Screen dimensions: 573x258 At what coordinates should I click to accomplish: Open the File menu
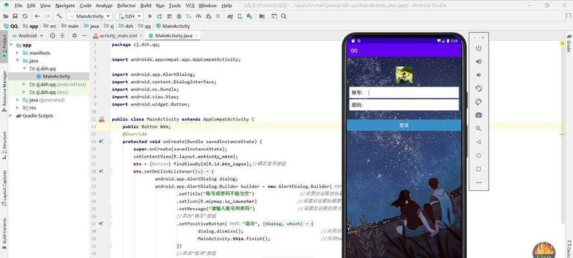[x=18, y=5]
